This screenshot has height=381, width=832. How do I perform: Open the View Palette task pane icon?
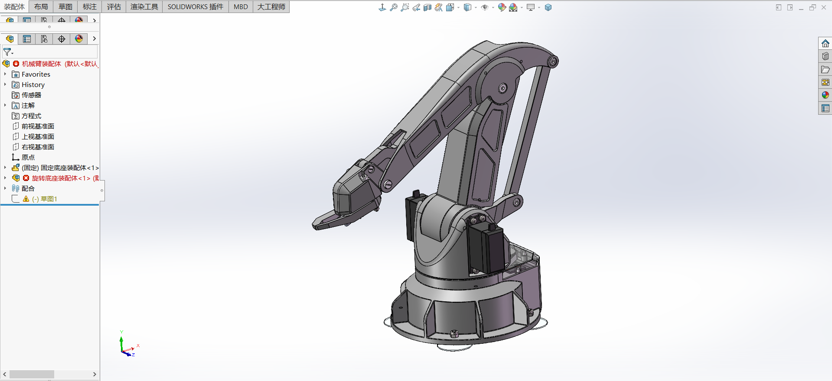[825, 82]
